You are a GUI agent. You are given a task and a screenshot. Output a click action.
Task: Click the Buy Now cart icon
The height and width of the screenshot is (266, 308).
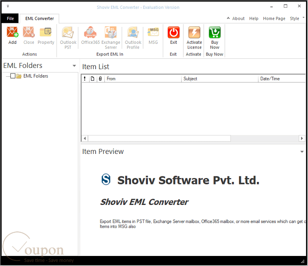(214, 32)
